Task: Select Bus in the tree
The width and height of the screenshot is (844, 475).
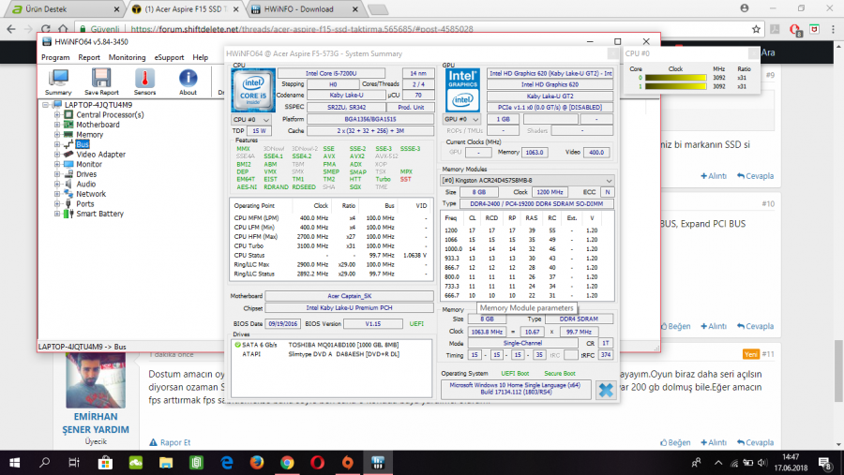Action: click(83, 144)
